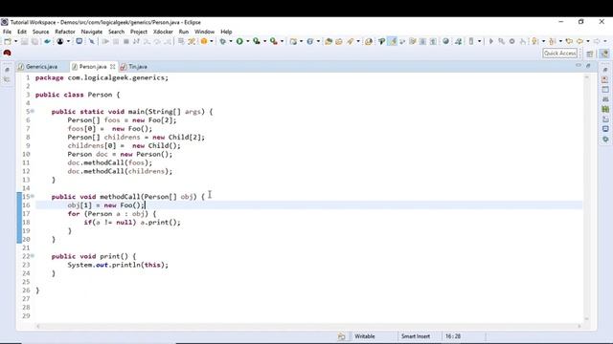
Task: Click the red round icon below toolbar
Action: (x=7, y=54)
